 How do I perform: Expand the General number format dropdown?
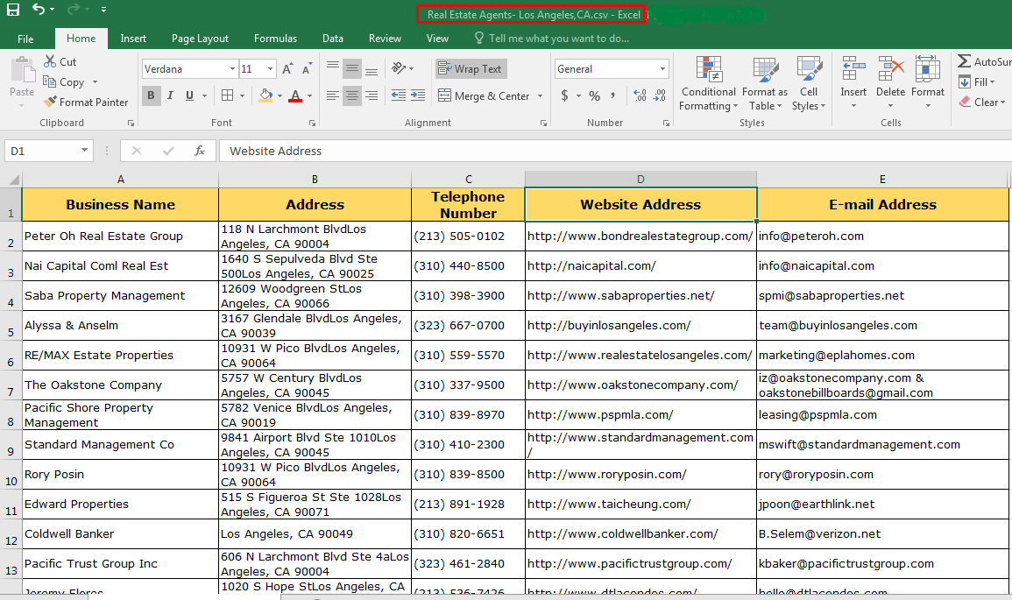coord(662,68)
